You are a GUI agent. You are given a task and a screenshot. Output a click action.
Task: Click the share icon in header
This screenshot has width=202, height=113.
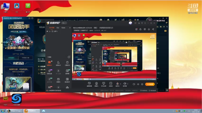[x=153, y=29]
